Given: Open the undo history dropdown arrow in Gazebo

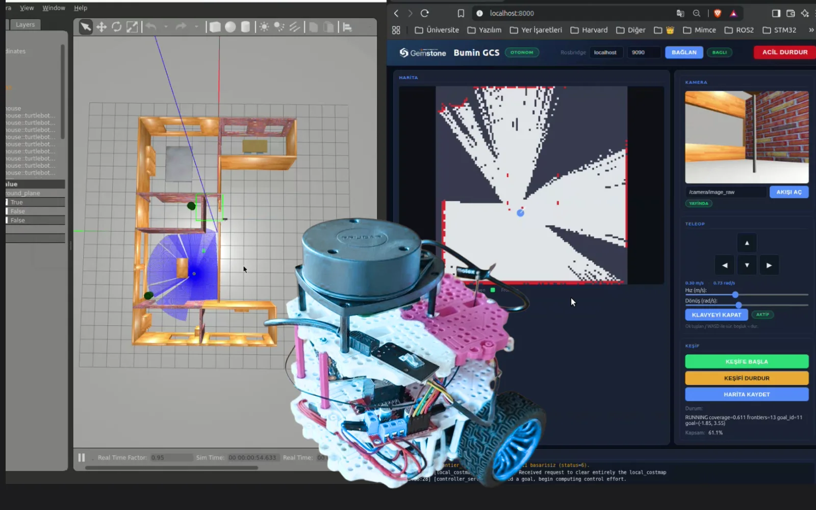Looking at the screenshot, I should [166, 27].
